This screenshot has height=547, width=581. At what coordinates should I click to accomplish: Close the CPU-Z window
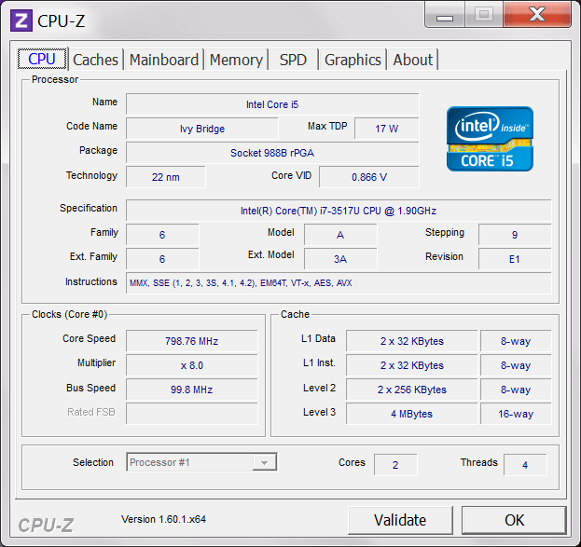click(x=537, y=15)
